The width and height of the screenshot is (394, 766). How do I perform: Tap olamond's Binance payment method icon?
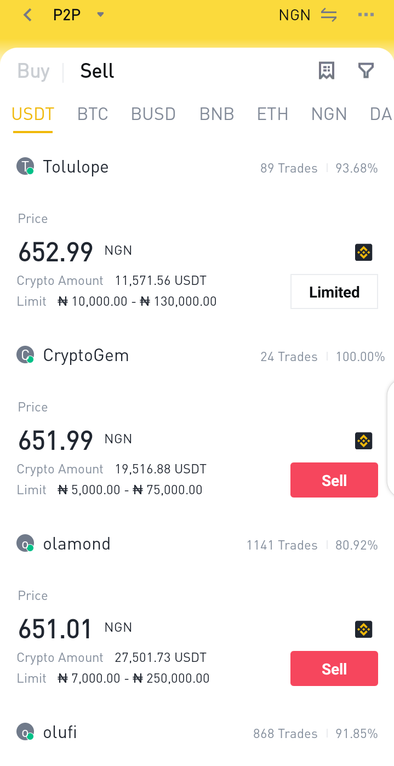(364, 629)
